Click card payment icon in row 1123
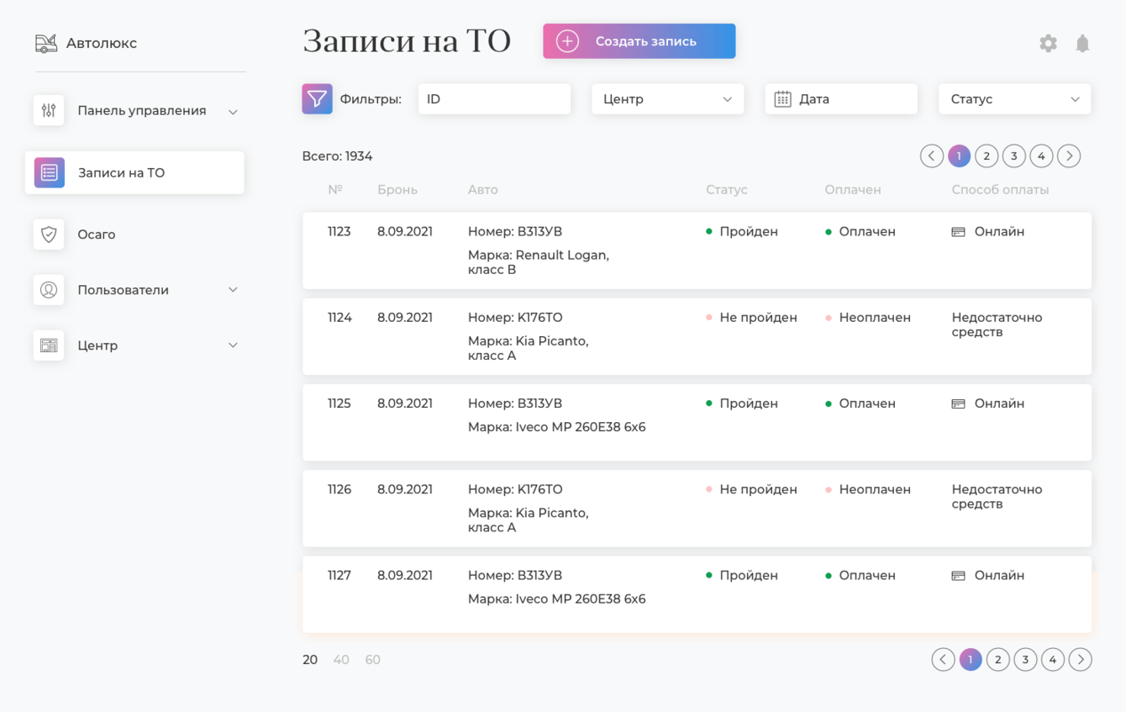 958,232
